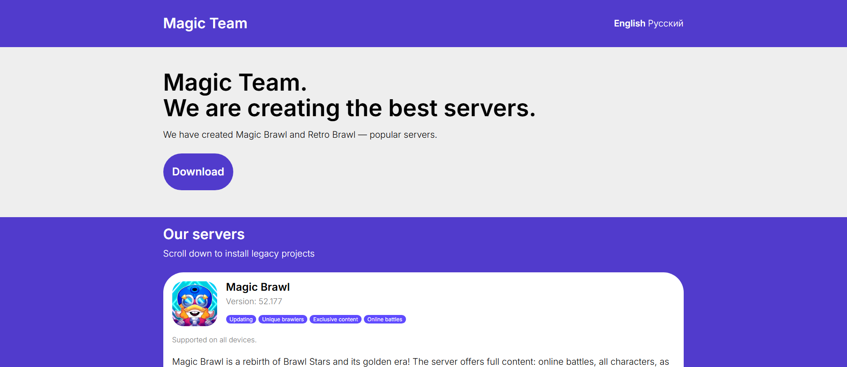Click the 'Our servers' heading
The image size is (847, 367).
(x=204, y=234)
